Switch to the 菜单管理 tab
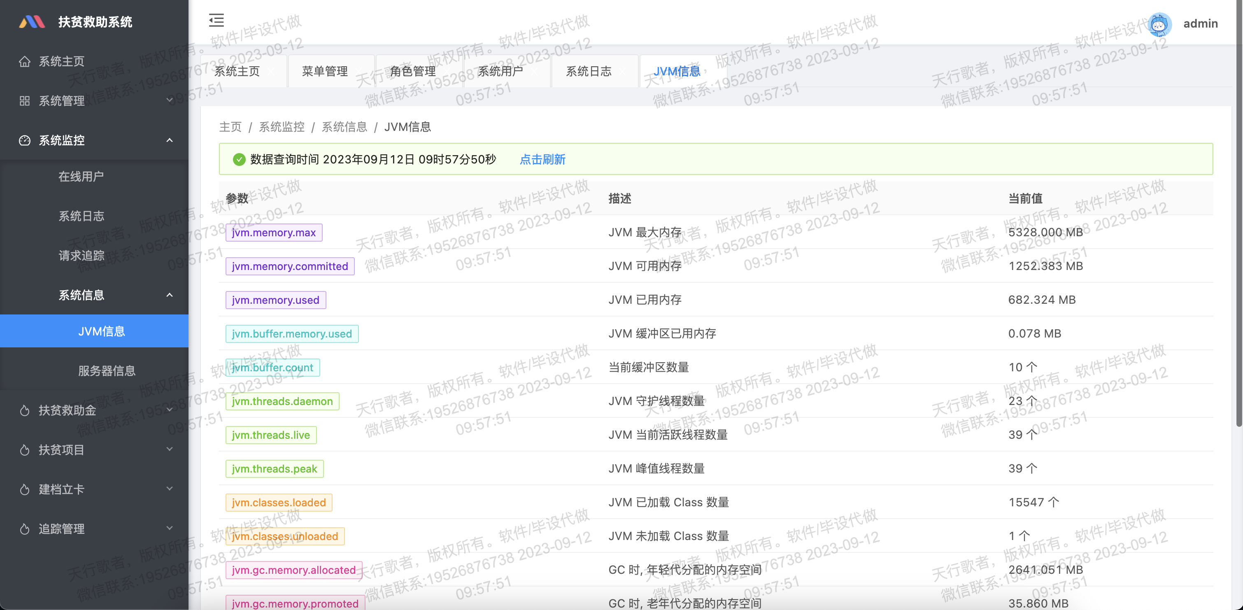This screenshot has height=610, width=1243. [x=325, y=72]
